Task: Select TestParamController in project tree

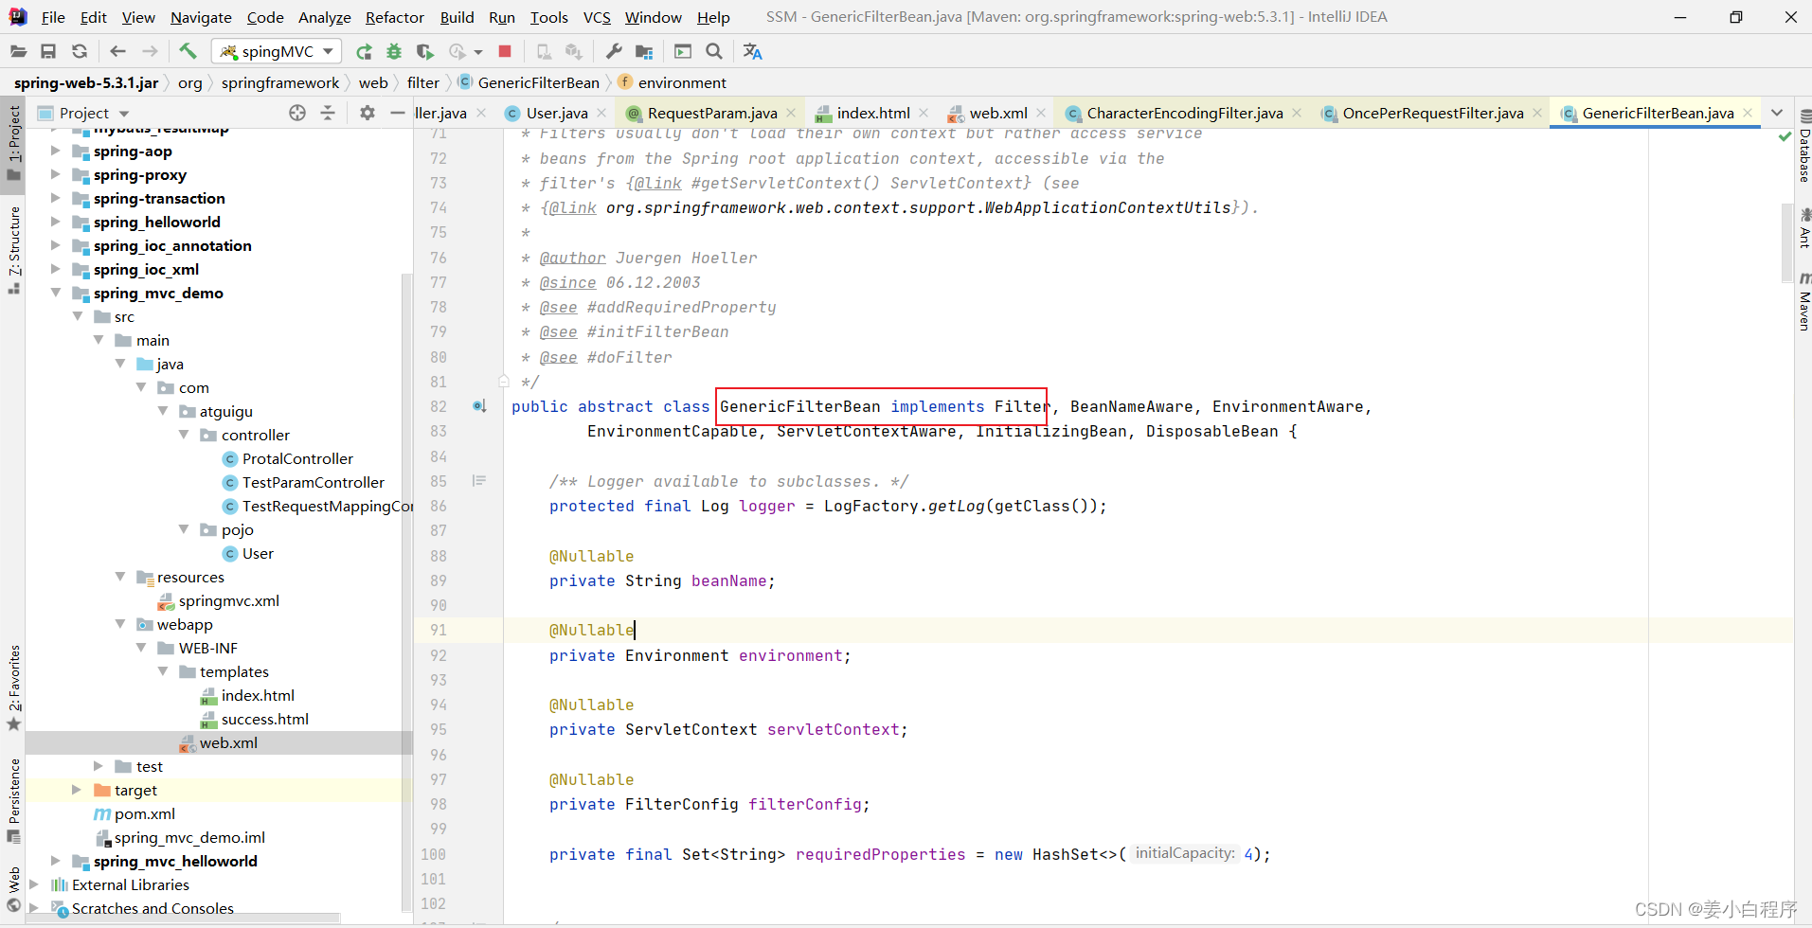Action: [314, 482]
